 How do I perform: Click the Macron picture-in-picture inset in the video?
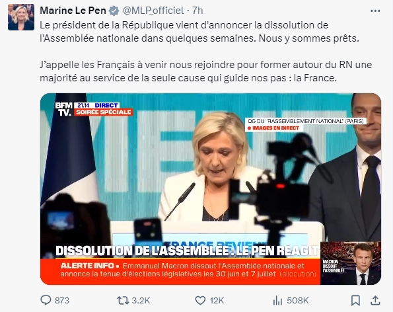[351, 263]
